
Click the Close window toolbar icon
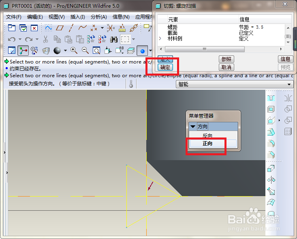34,28
